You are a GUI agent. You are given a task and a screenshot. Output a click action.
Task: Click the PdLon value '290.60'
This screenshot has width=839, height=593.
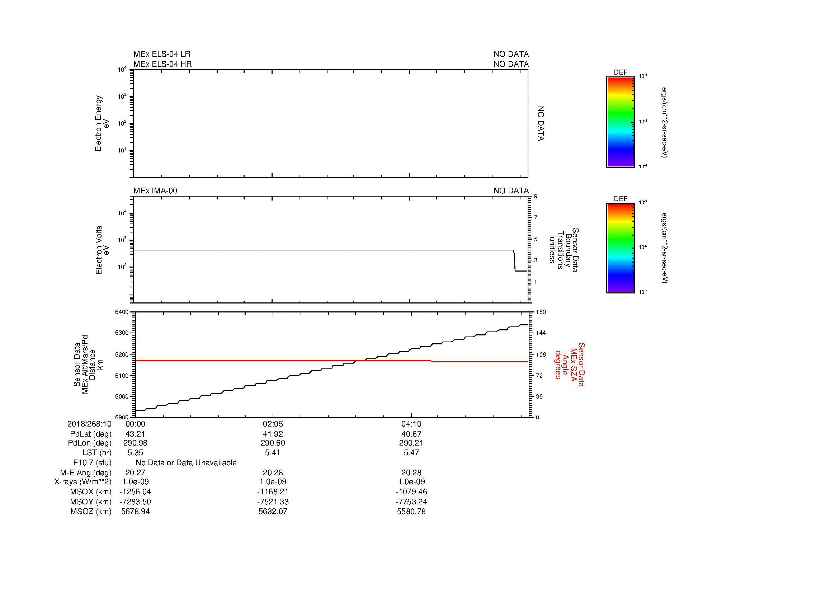[x=273, y=443]
